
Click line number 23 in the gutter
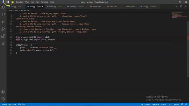click(11, 55)
